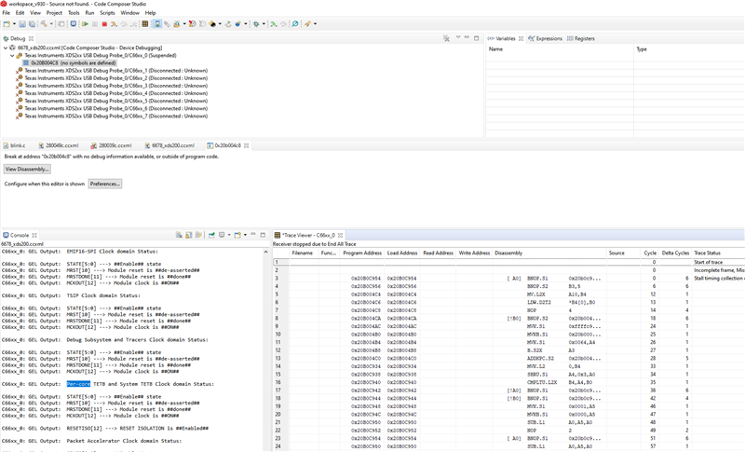Toggle the highlighted target connect icon
This screenshot has height=452, width=745.
pyautogui.click(x=157, y=23)
